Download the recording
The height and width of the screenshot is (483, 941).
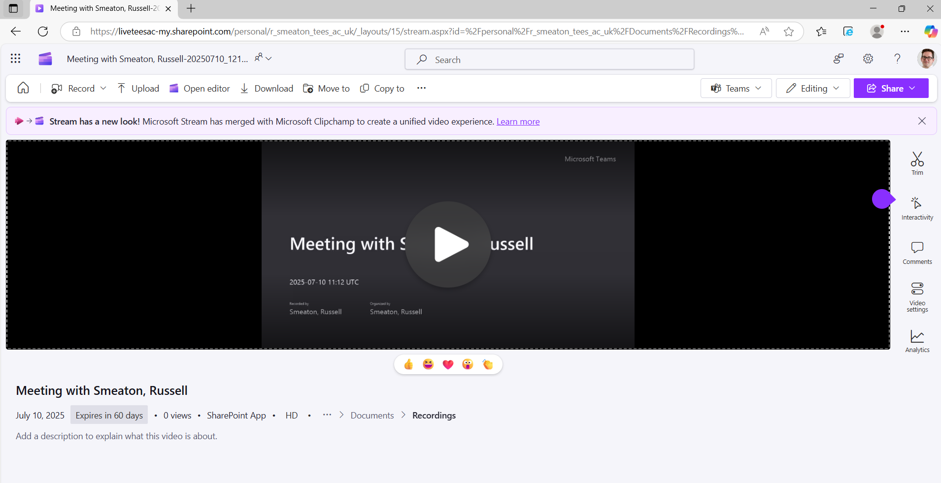[267, 89]
